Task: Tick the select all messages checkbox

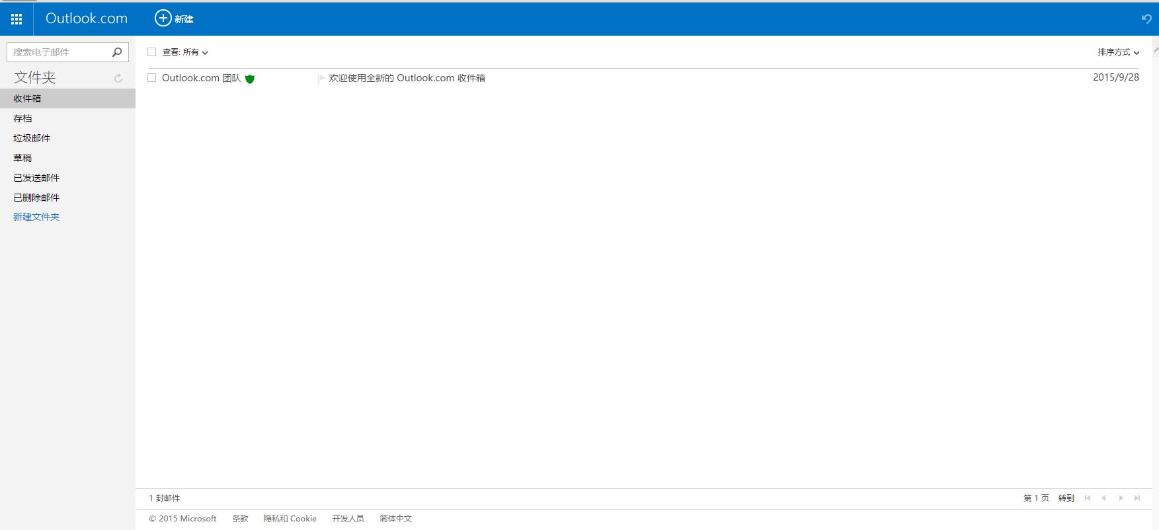Action: point(152,52)
